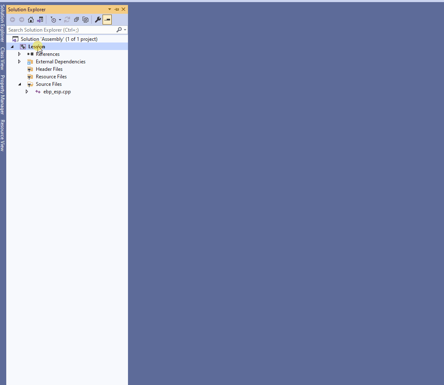Select the Resource Files filter

tap(51, 76)
